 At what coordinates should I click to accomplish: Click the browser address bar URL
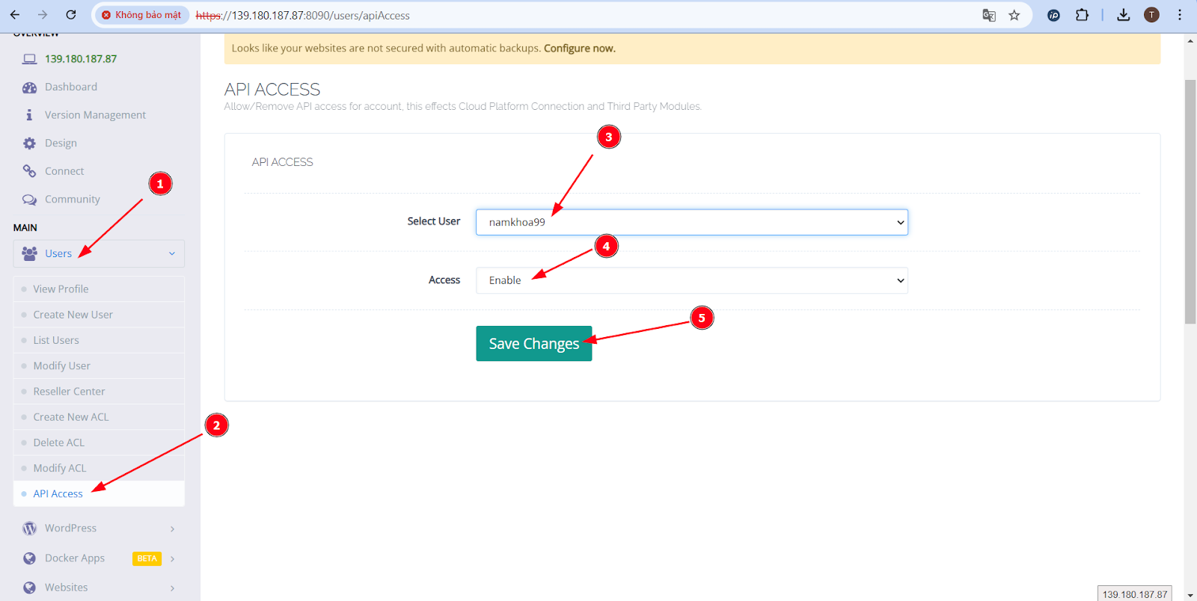pos(302,15)
